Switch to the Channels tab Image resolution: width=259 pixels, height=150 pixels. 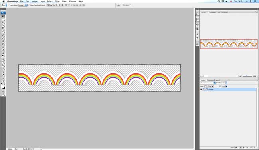(x=211, y=80)
